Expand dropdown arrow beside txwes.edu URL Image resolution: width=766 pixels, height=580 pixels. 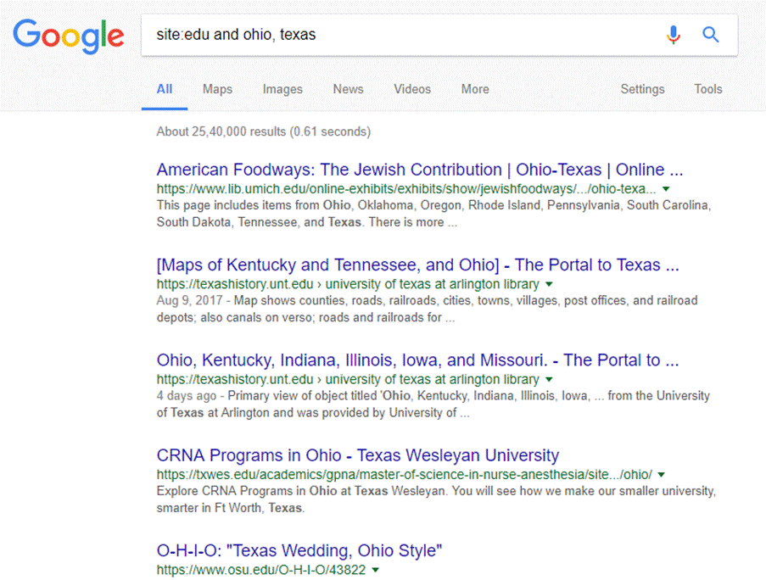(661, 475)
